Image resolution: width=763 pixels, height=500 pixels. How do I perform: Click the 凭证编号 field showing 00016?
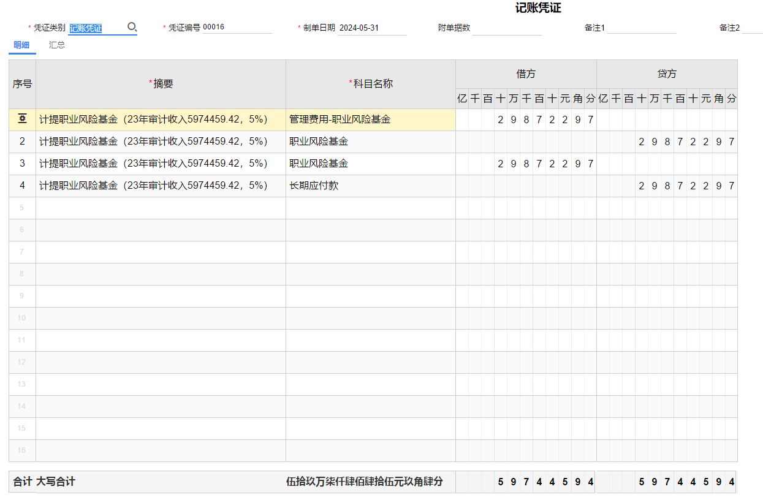[x=236, y=28]
